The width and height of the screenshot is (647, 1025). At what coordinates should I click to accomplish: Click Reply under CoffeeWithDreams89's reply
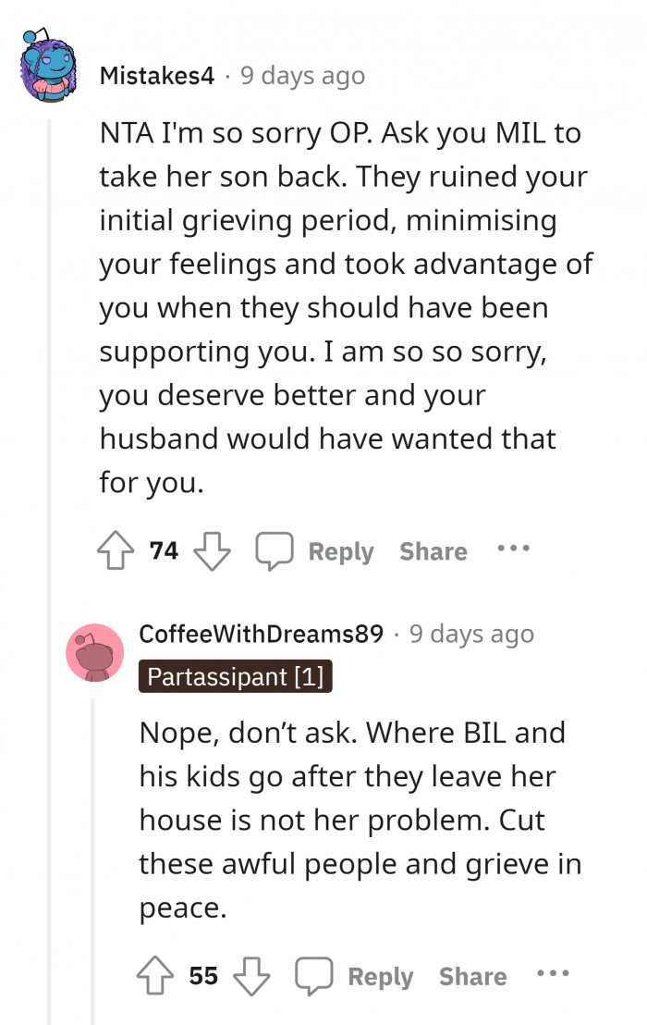click(380, 976)
